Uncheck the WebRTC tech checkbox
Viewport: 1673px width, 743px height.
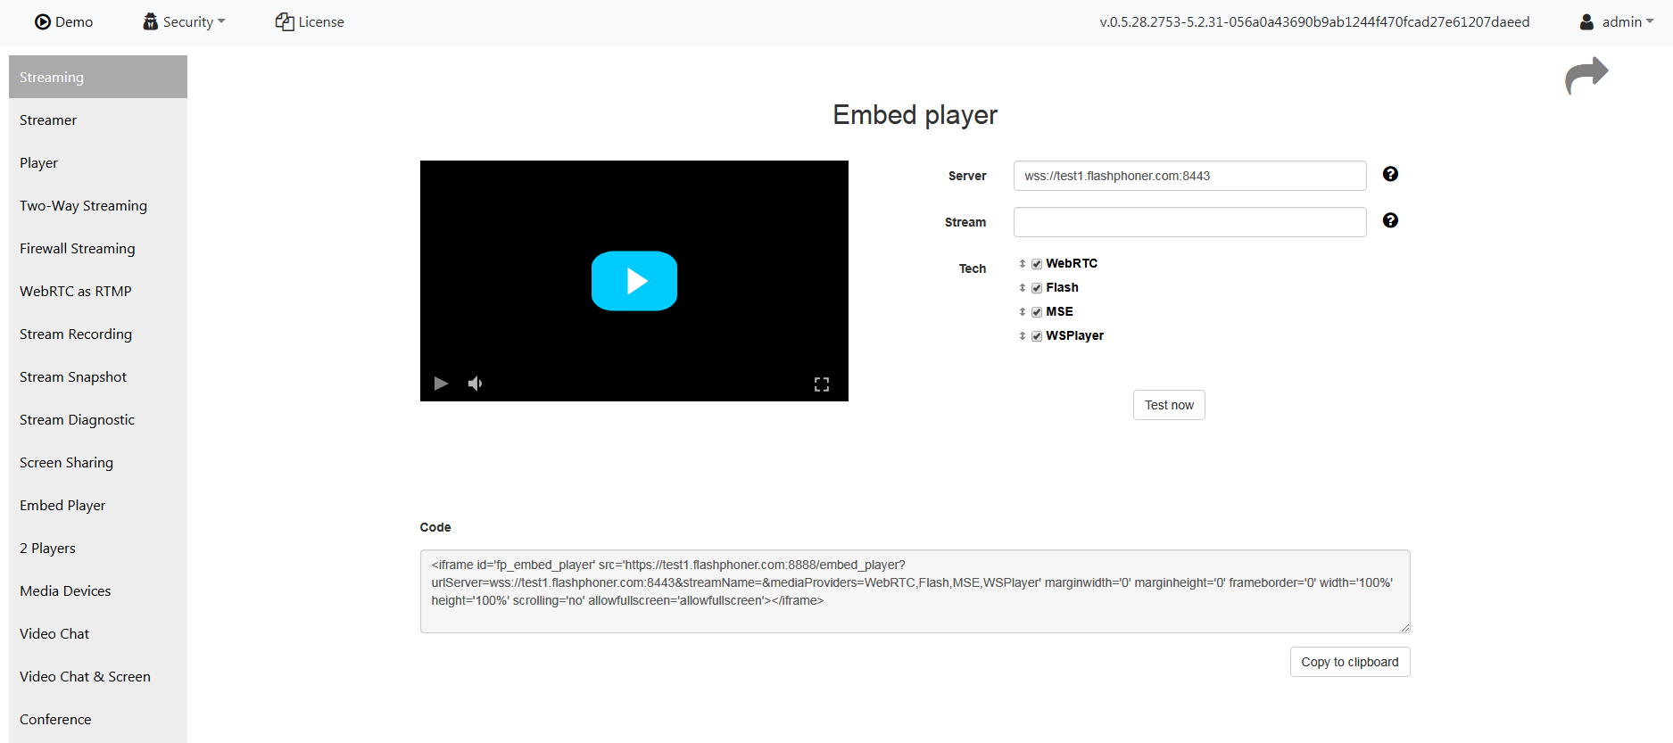[1037, 264]
